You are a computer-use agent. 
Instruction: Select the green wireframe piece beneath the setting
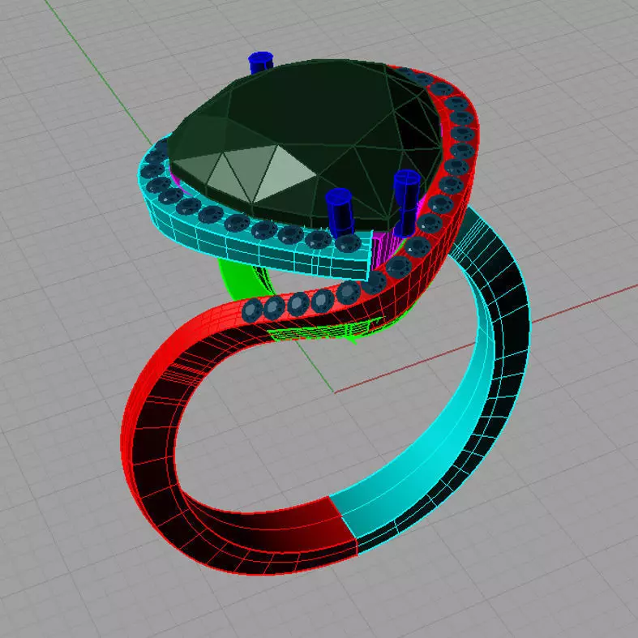pyautogui.click(x=326, y=330)
